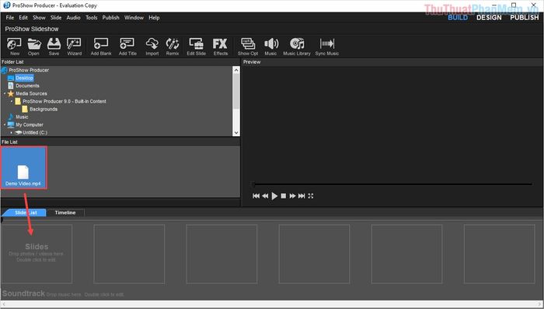Expand the Untitled (C:) drive node
The image size is (544, 309).
click(12, 132)
